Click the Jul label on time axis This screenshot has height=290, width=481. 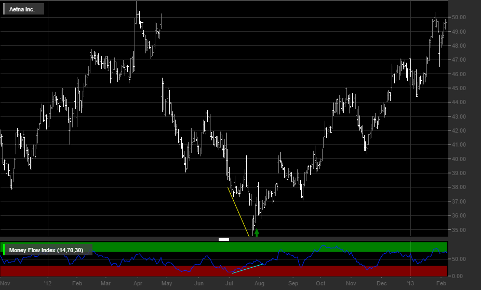tap(229, 283)
